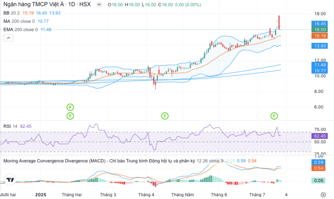Click the F event marker near Tháng 7
The width and height of the screenshot is (334, 199).
(274, 116)
